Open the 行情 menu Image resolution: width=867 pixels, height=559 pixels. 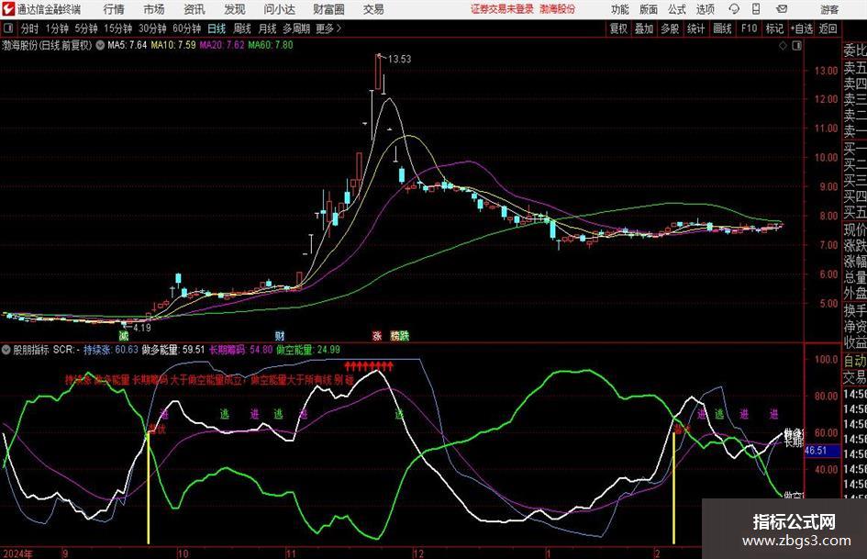(114, 9)
